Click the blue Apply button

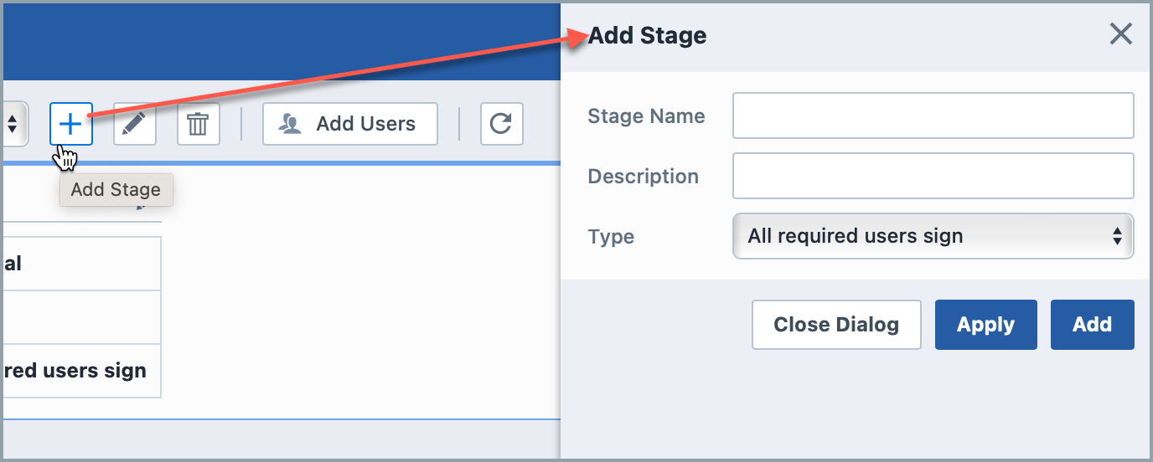point(985,325)
